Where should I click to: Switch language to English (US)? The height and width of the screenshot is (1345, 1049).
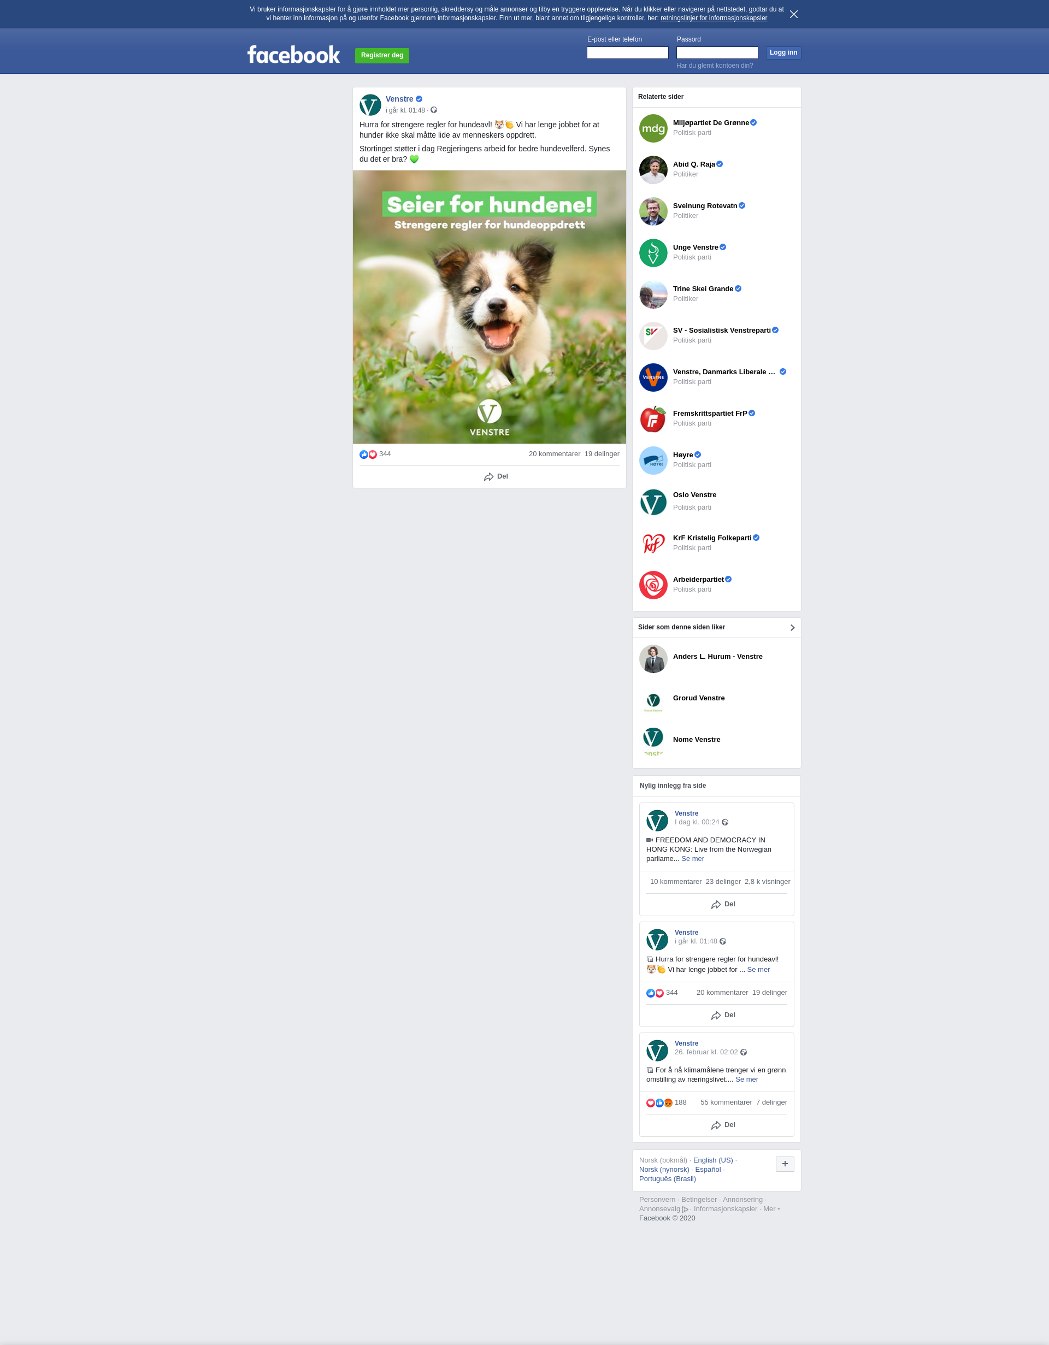pyautogui.click(x=712, y=1160)
